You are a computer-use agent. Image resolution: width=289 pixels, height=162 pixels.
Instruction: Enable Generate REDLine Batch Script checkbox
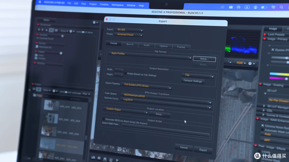103,119
